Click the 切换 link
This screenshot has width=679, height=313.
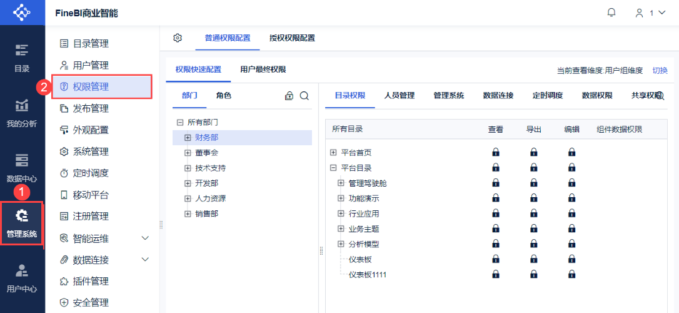click(x=660, y=71)
